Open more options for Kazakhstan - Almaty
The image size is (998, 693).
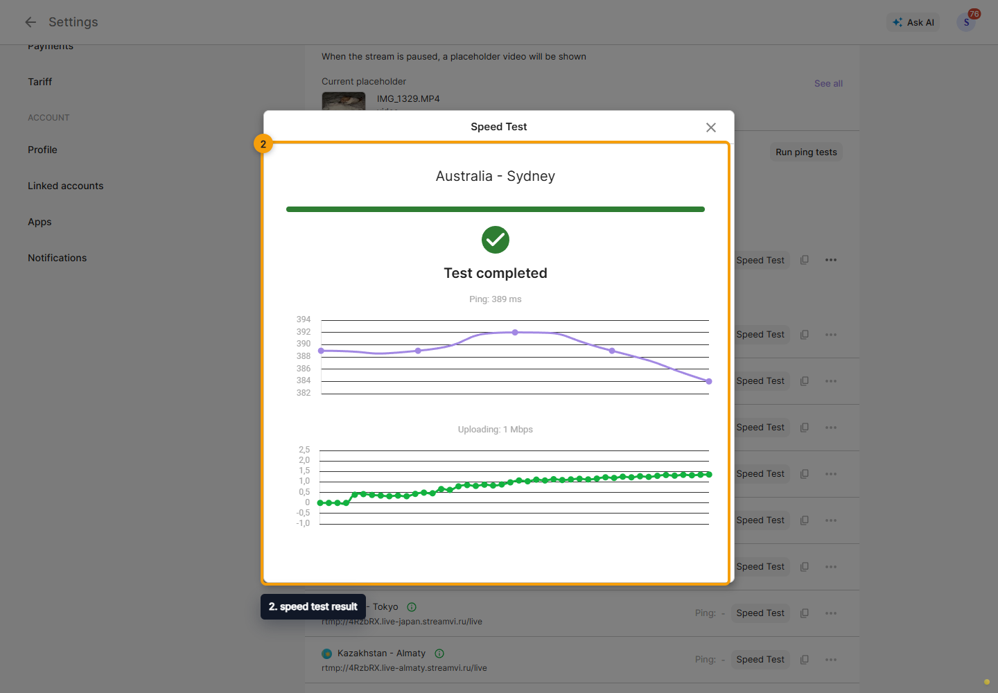pyautogui.click(x=831, y=660)
